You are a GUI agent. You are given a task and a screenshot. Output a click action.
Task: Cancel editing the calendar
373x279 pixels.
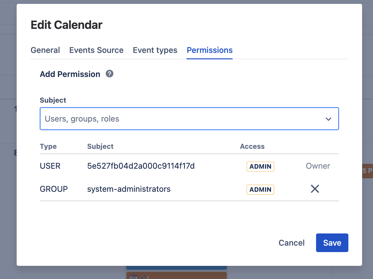click(291, 243)
